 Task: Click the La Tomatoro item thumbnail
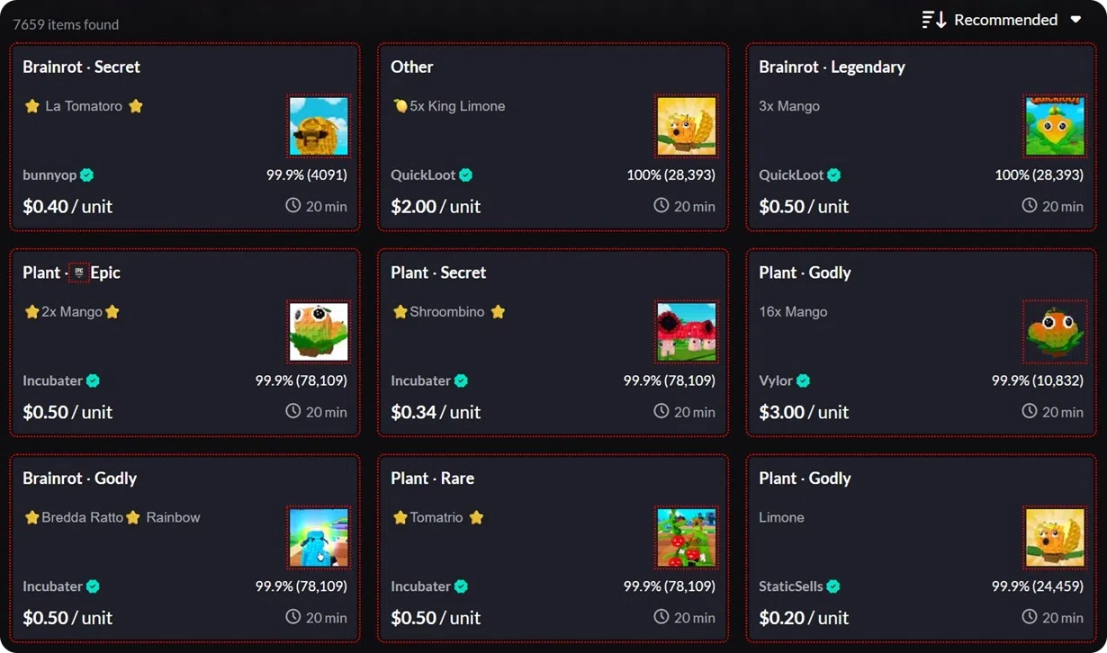point(319,126)
